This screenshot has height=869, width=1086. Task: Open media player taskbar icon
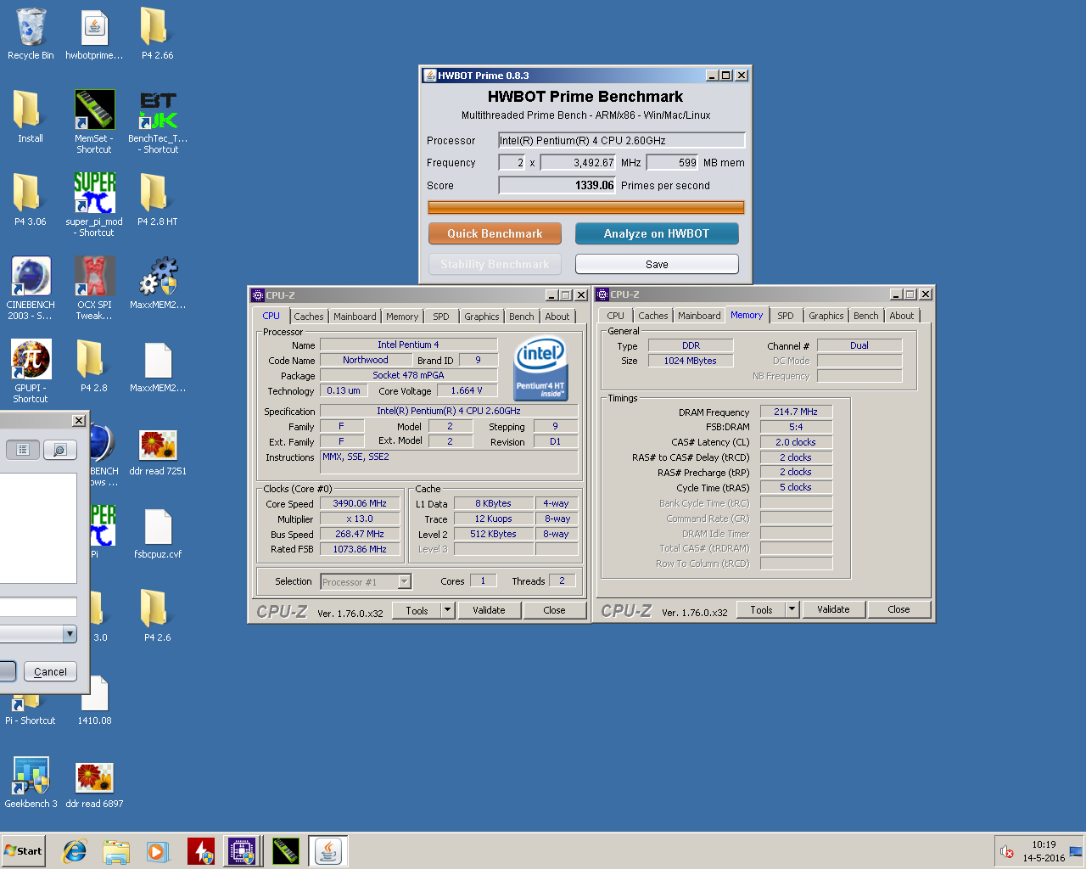tap(158, 851)
